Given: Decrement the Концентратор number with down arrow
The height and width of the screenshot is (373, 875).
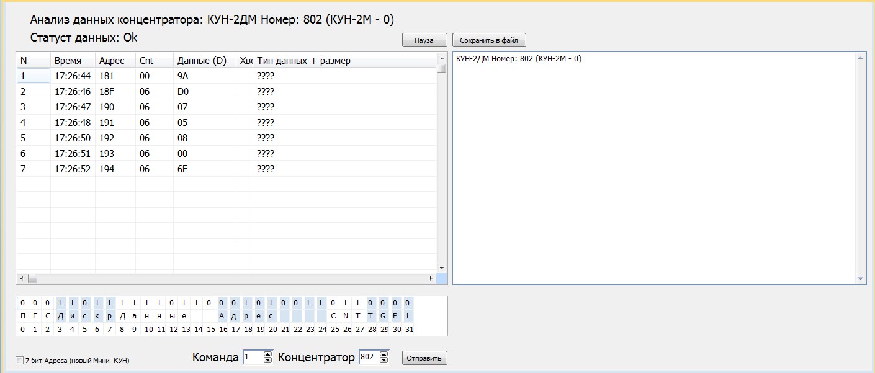Looking at the screenshot, I should pos(384,361).
